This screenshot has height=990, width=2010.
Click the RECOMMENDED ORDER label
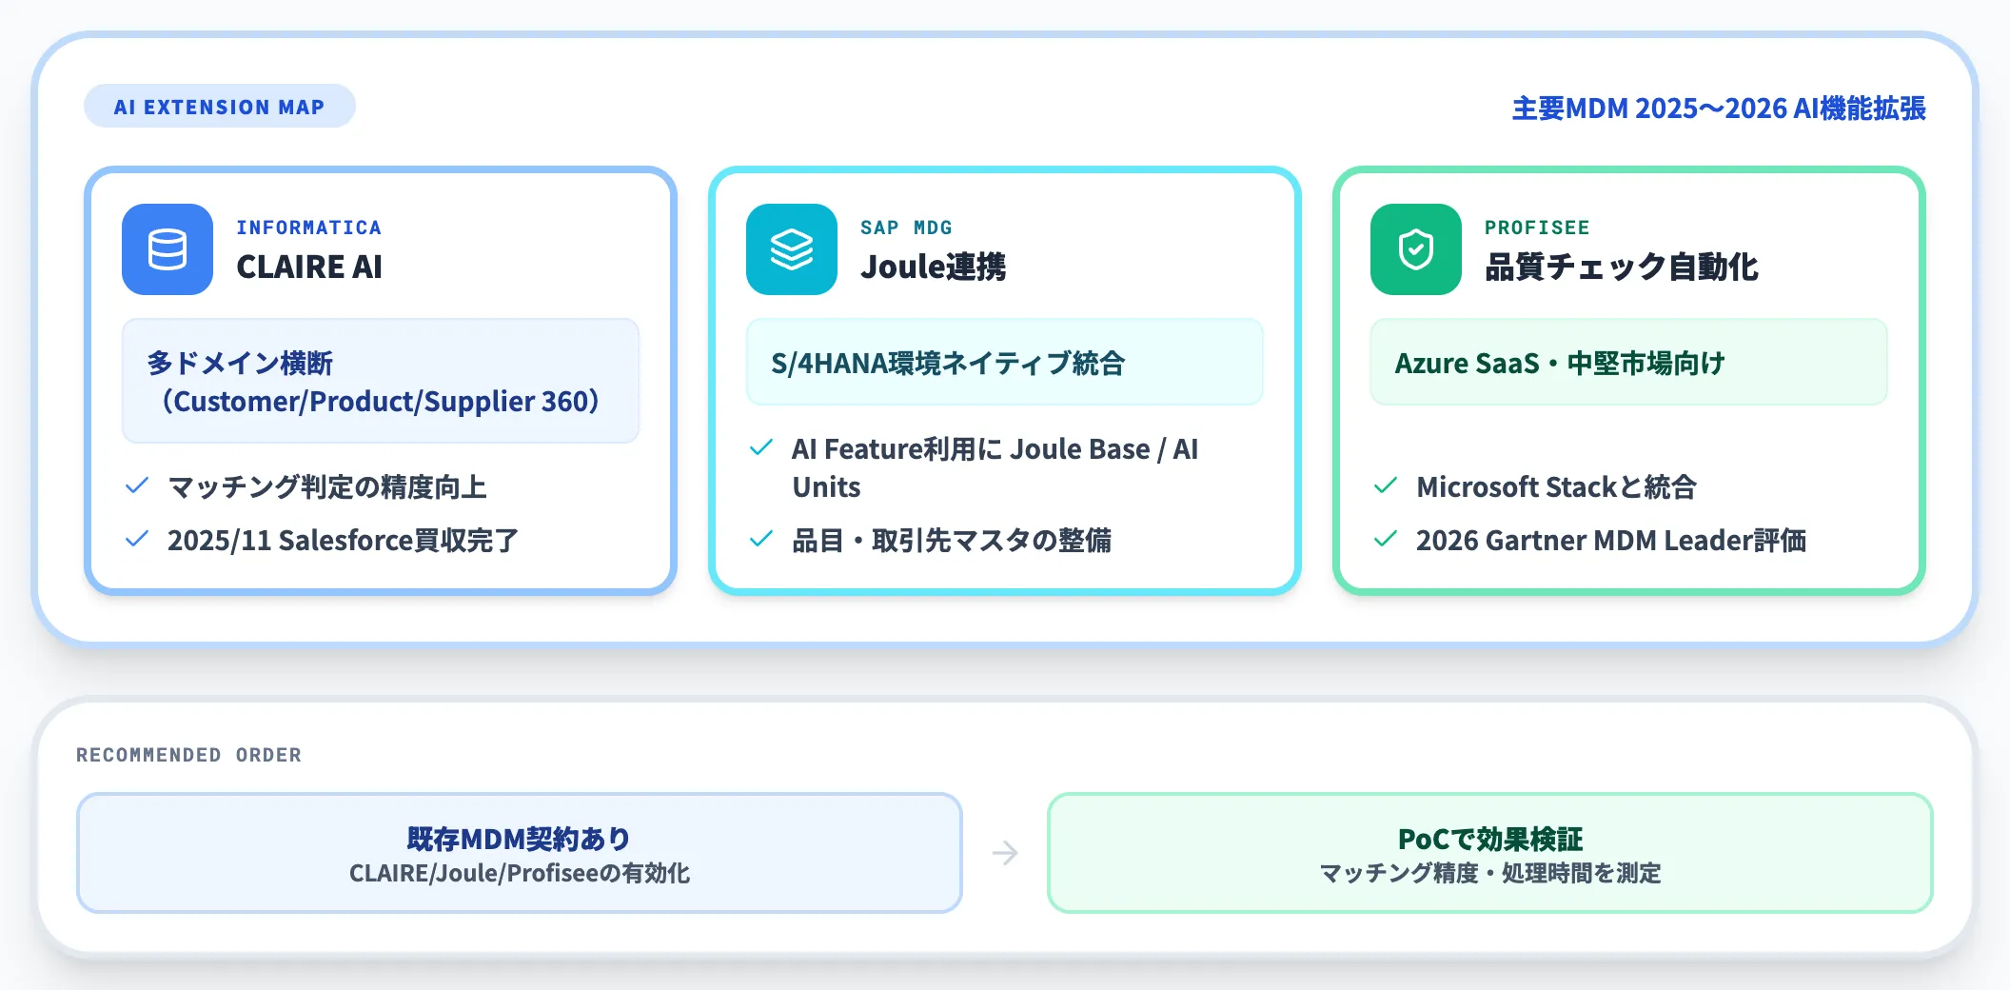coord(189,755)
